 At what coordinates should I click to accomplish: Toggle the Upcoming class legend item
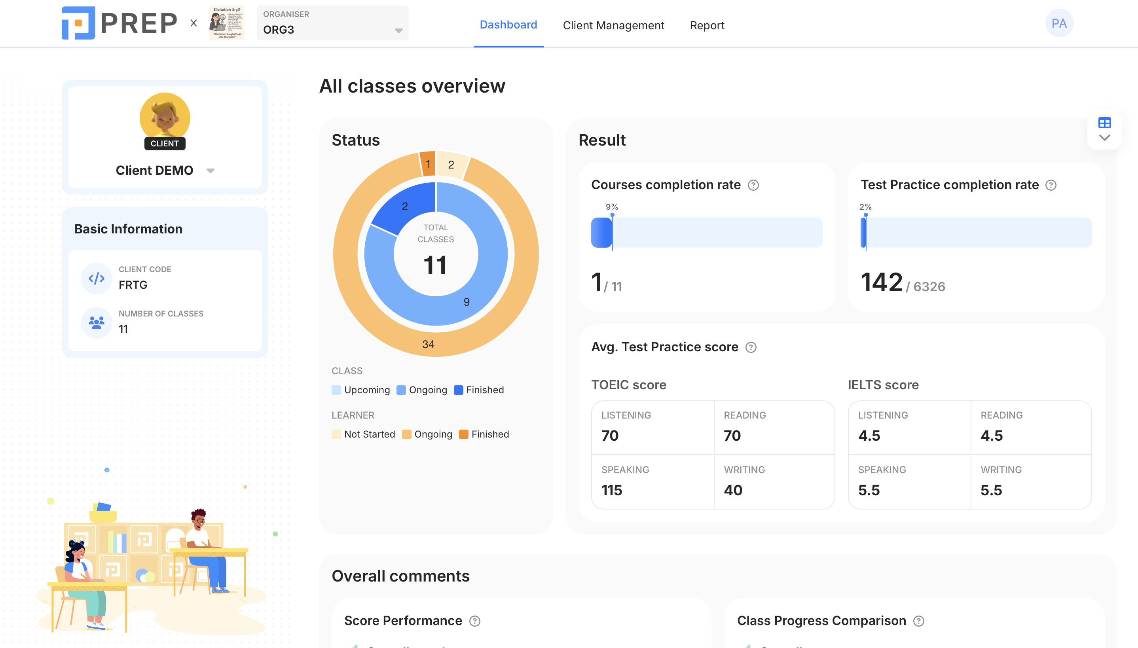[x=361, y=390]
